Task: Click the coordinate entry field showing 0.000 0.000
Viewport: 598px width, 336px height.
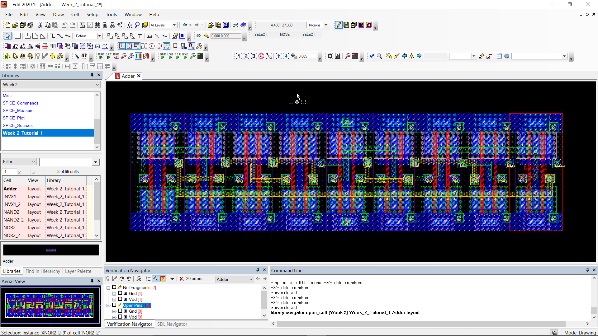Action: point(226,36)
